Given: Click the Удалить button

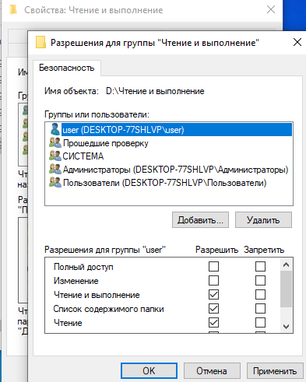Looking at the screenshot, I should (x=263, y=220).
